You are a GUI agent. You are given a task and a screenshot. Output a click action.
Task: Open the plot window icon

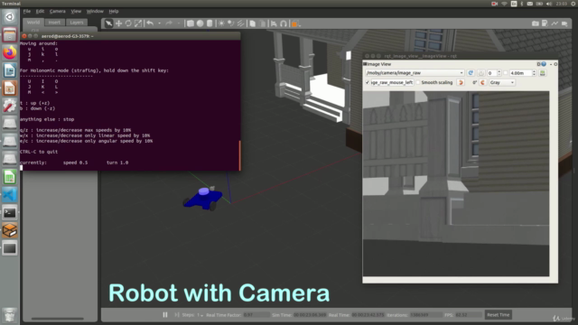pyautogui.click(x=555, y=23)
